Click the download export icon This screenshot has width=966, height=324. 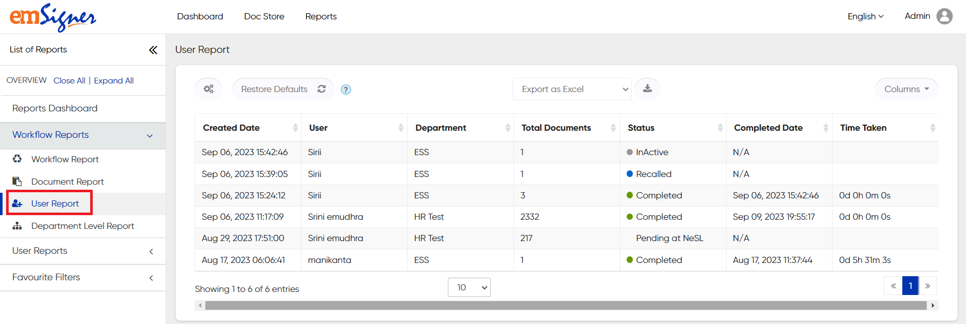647,89
